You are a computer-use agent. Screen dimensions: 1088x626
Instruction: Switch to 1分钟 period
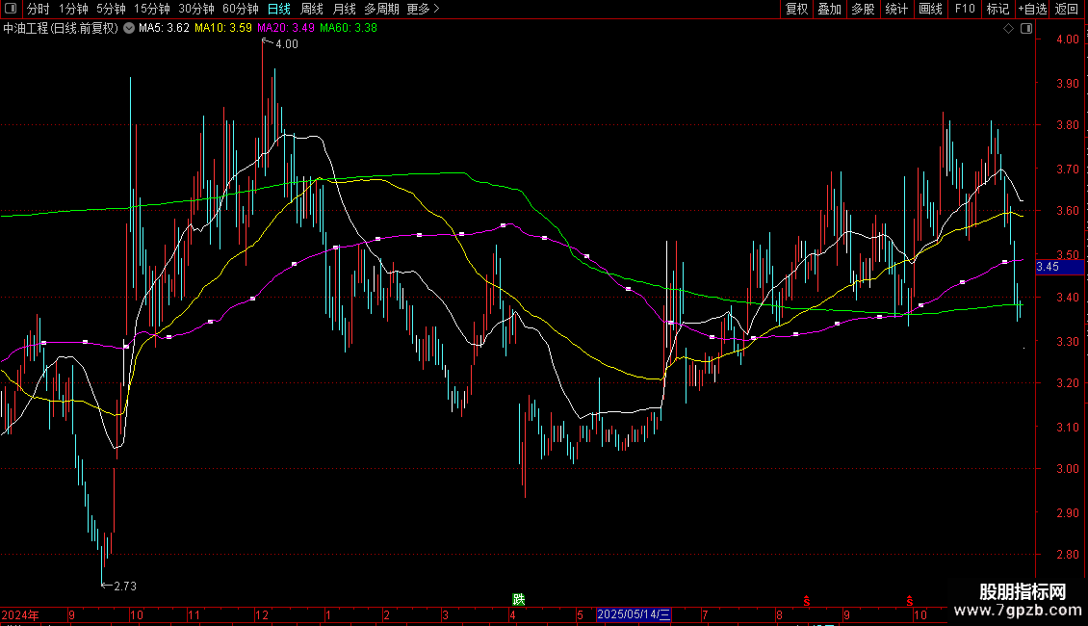[x=73, y=9]
